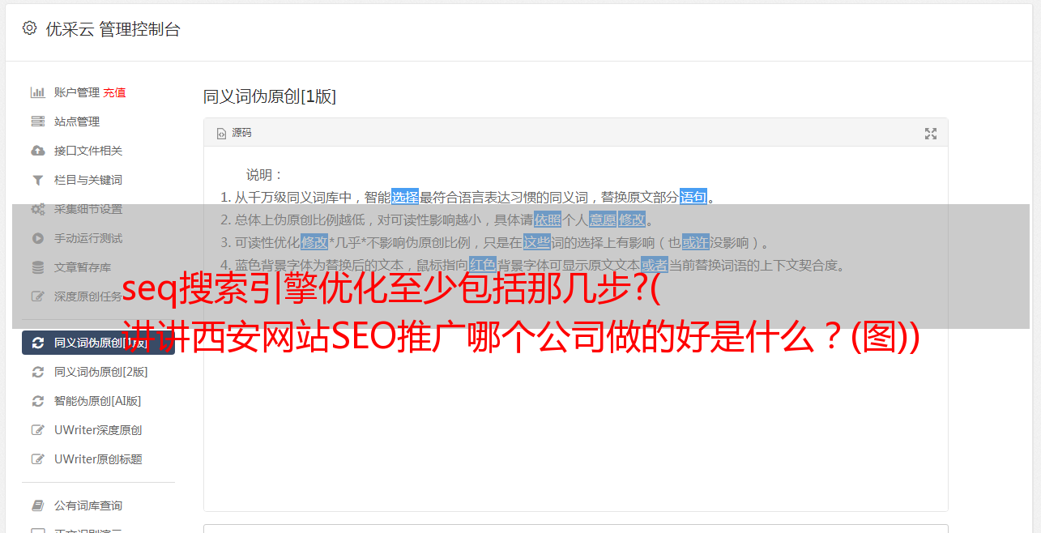Open UWriter深度原创 in the sidebar
This screenshot has height=533, width=1041.
98,430
